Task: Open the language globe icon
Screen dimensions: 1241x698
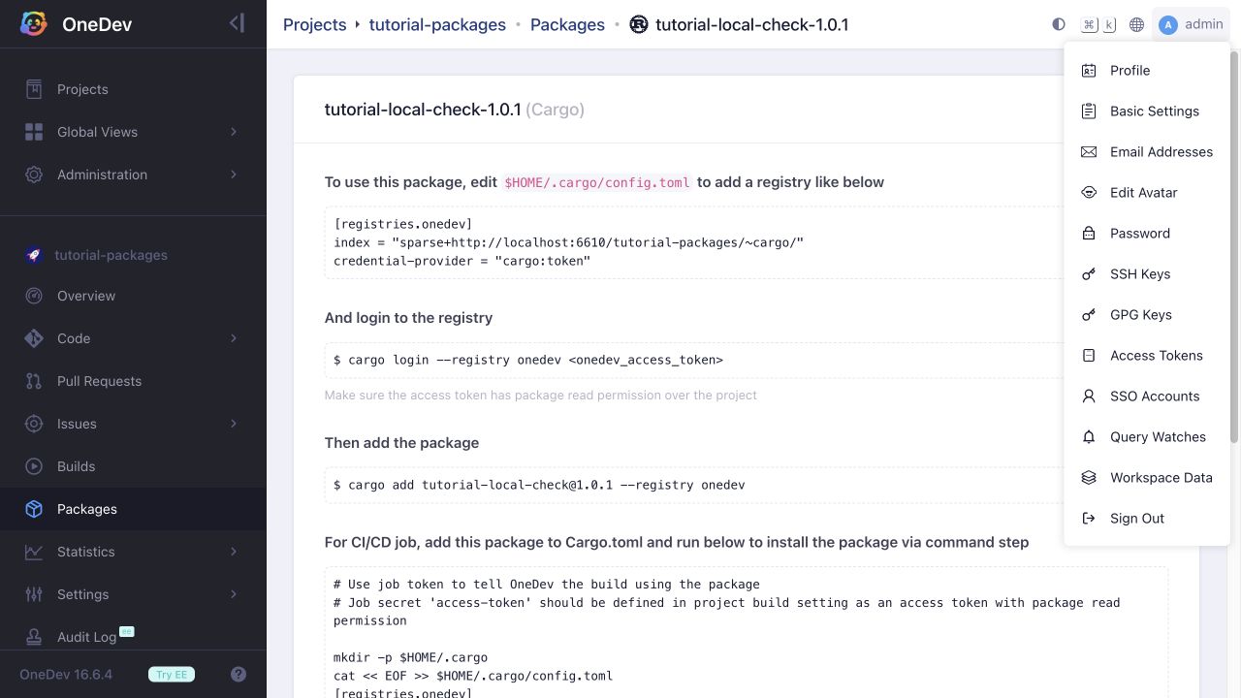Action: click(1137, 24)
